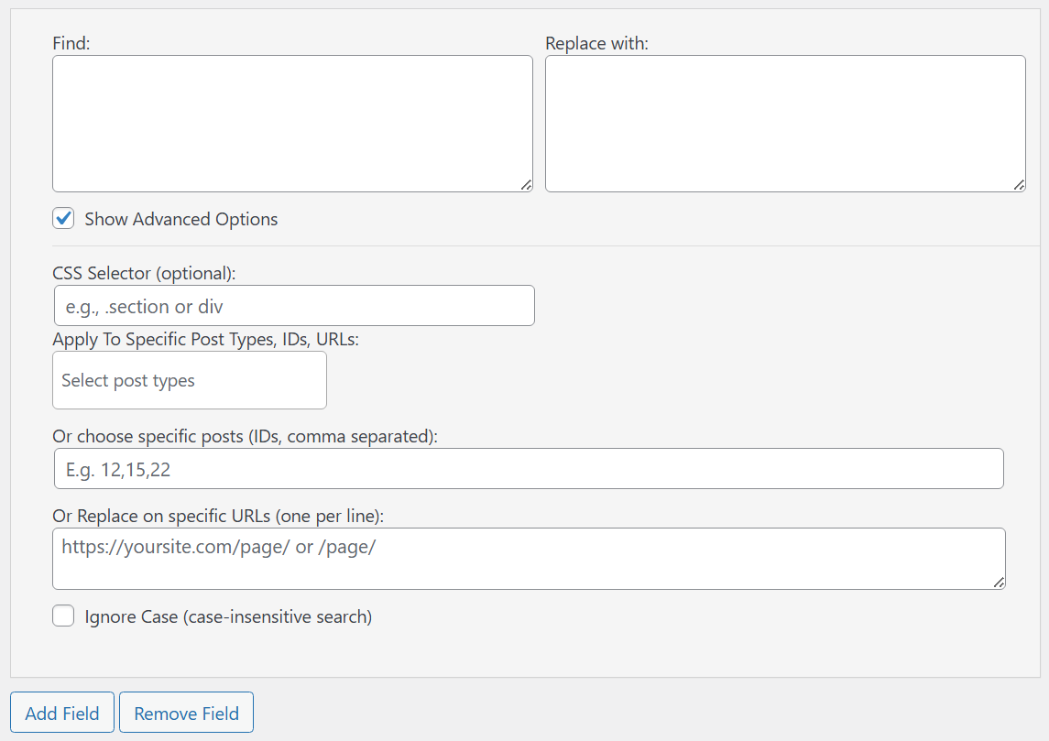Click the specific URLs text area

tap(529, 559)
